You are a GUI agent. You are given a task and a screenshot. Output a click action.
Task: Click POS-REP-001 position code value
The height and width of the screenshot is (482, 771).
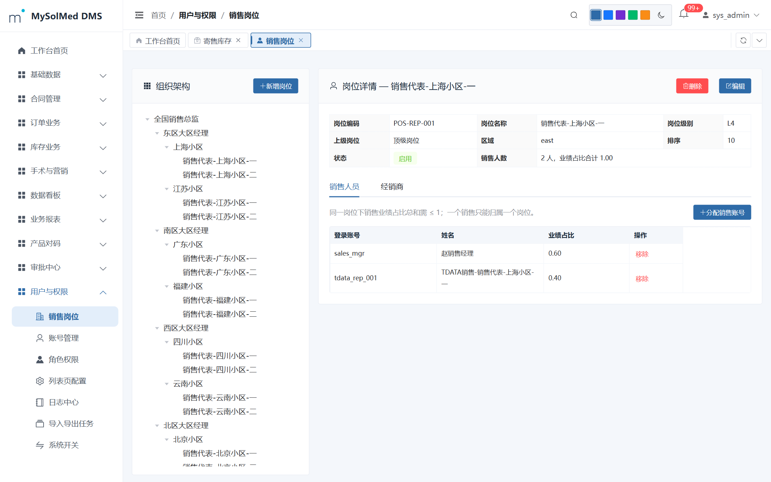[x=414, y=124]
